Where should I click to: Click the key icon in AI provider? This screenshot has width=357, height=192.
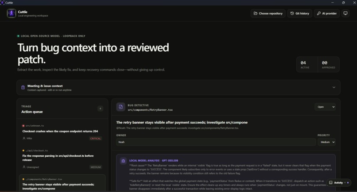[x=319, y=13]
